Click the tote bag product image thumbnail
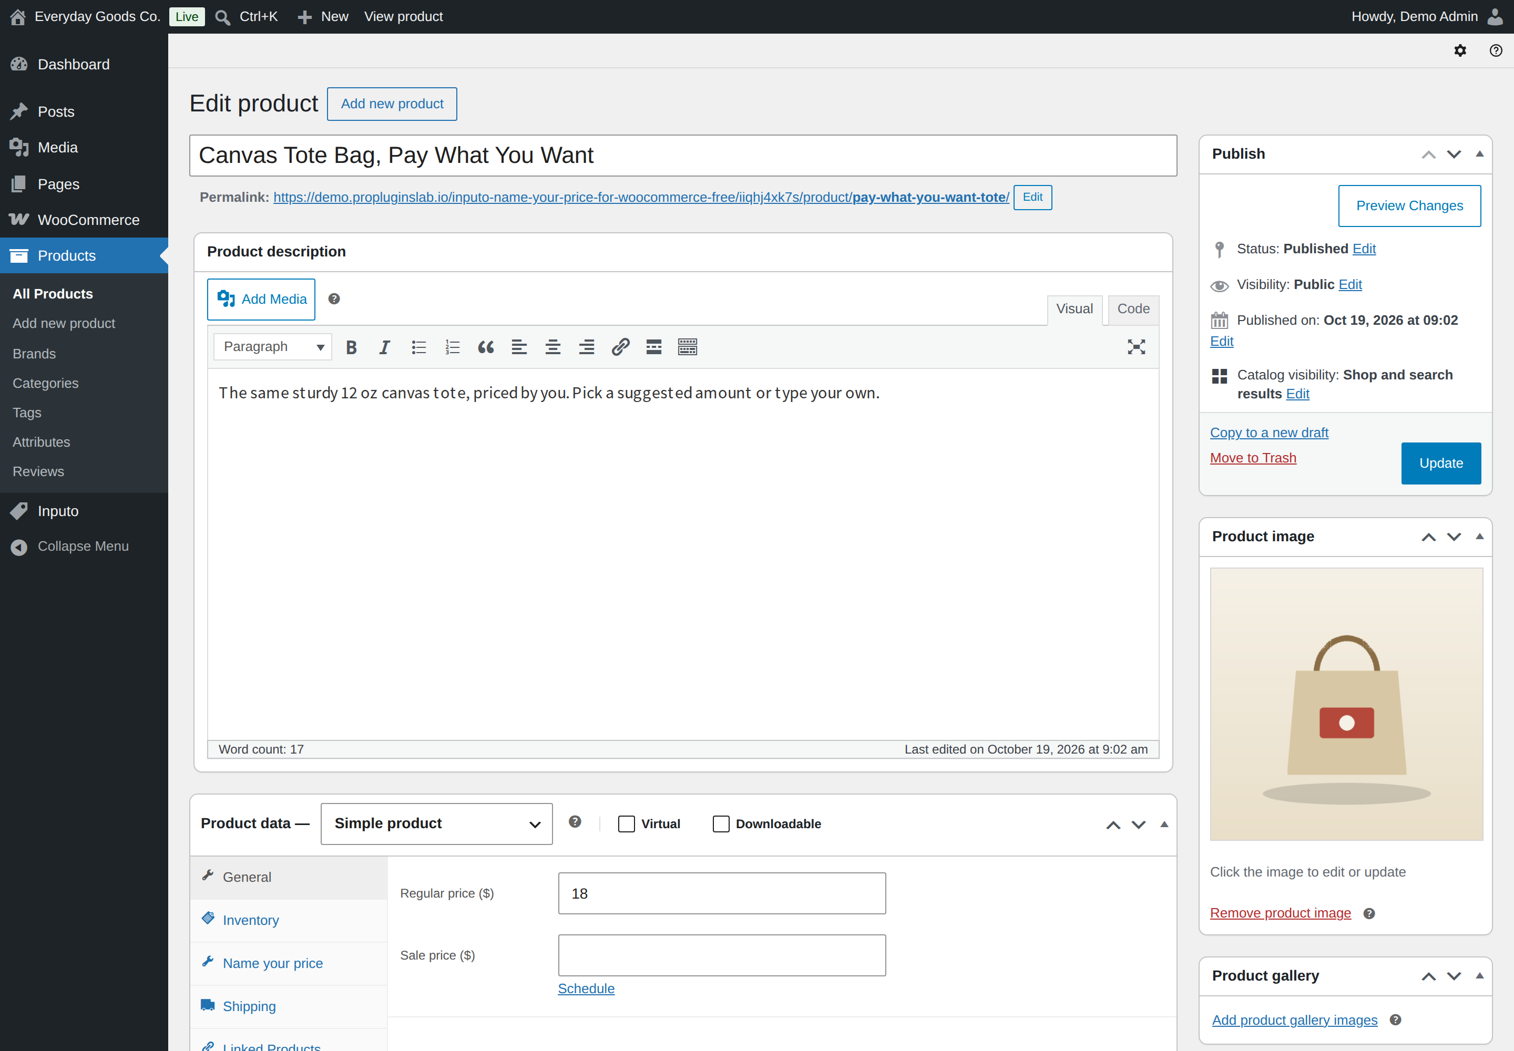The height and width of the screenshot is (1051, 1514). tap(1347, 705)
